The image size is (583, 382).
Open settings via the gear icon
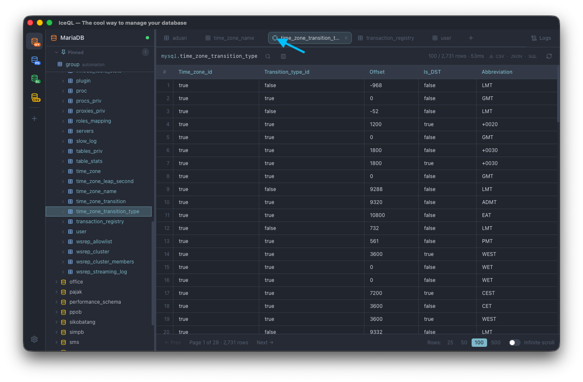[x=34, y=339]
